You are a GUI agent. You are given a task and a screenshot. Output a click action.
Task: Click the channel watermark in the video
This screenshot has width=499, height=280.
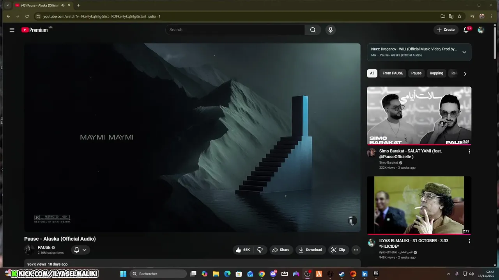(352, 221)
